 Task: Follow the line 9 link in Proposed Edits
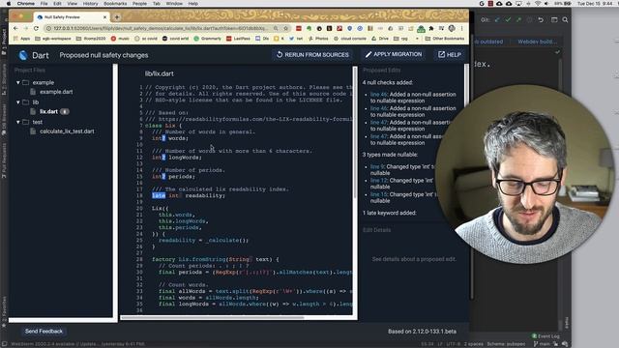(x=377, y=167)
